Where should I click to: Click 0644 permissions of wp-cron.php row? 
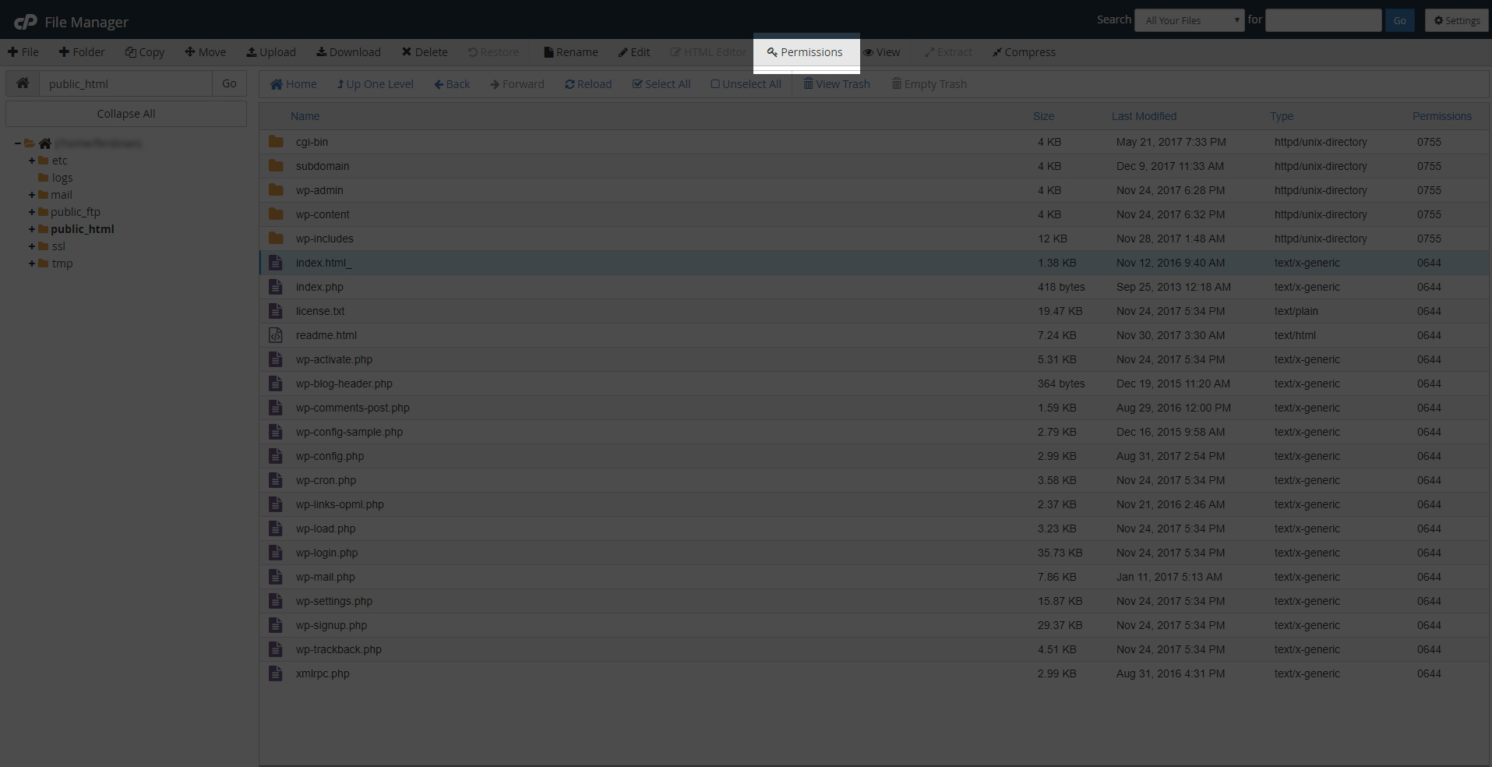pos(1429,480)
